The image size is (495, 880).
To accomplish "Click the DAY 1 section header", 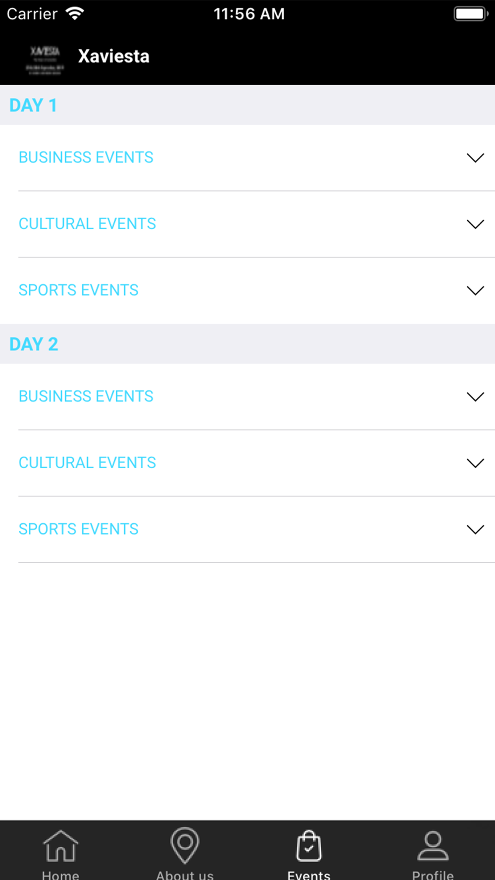I will coord(33,105).
